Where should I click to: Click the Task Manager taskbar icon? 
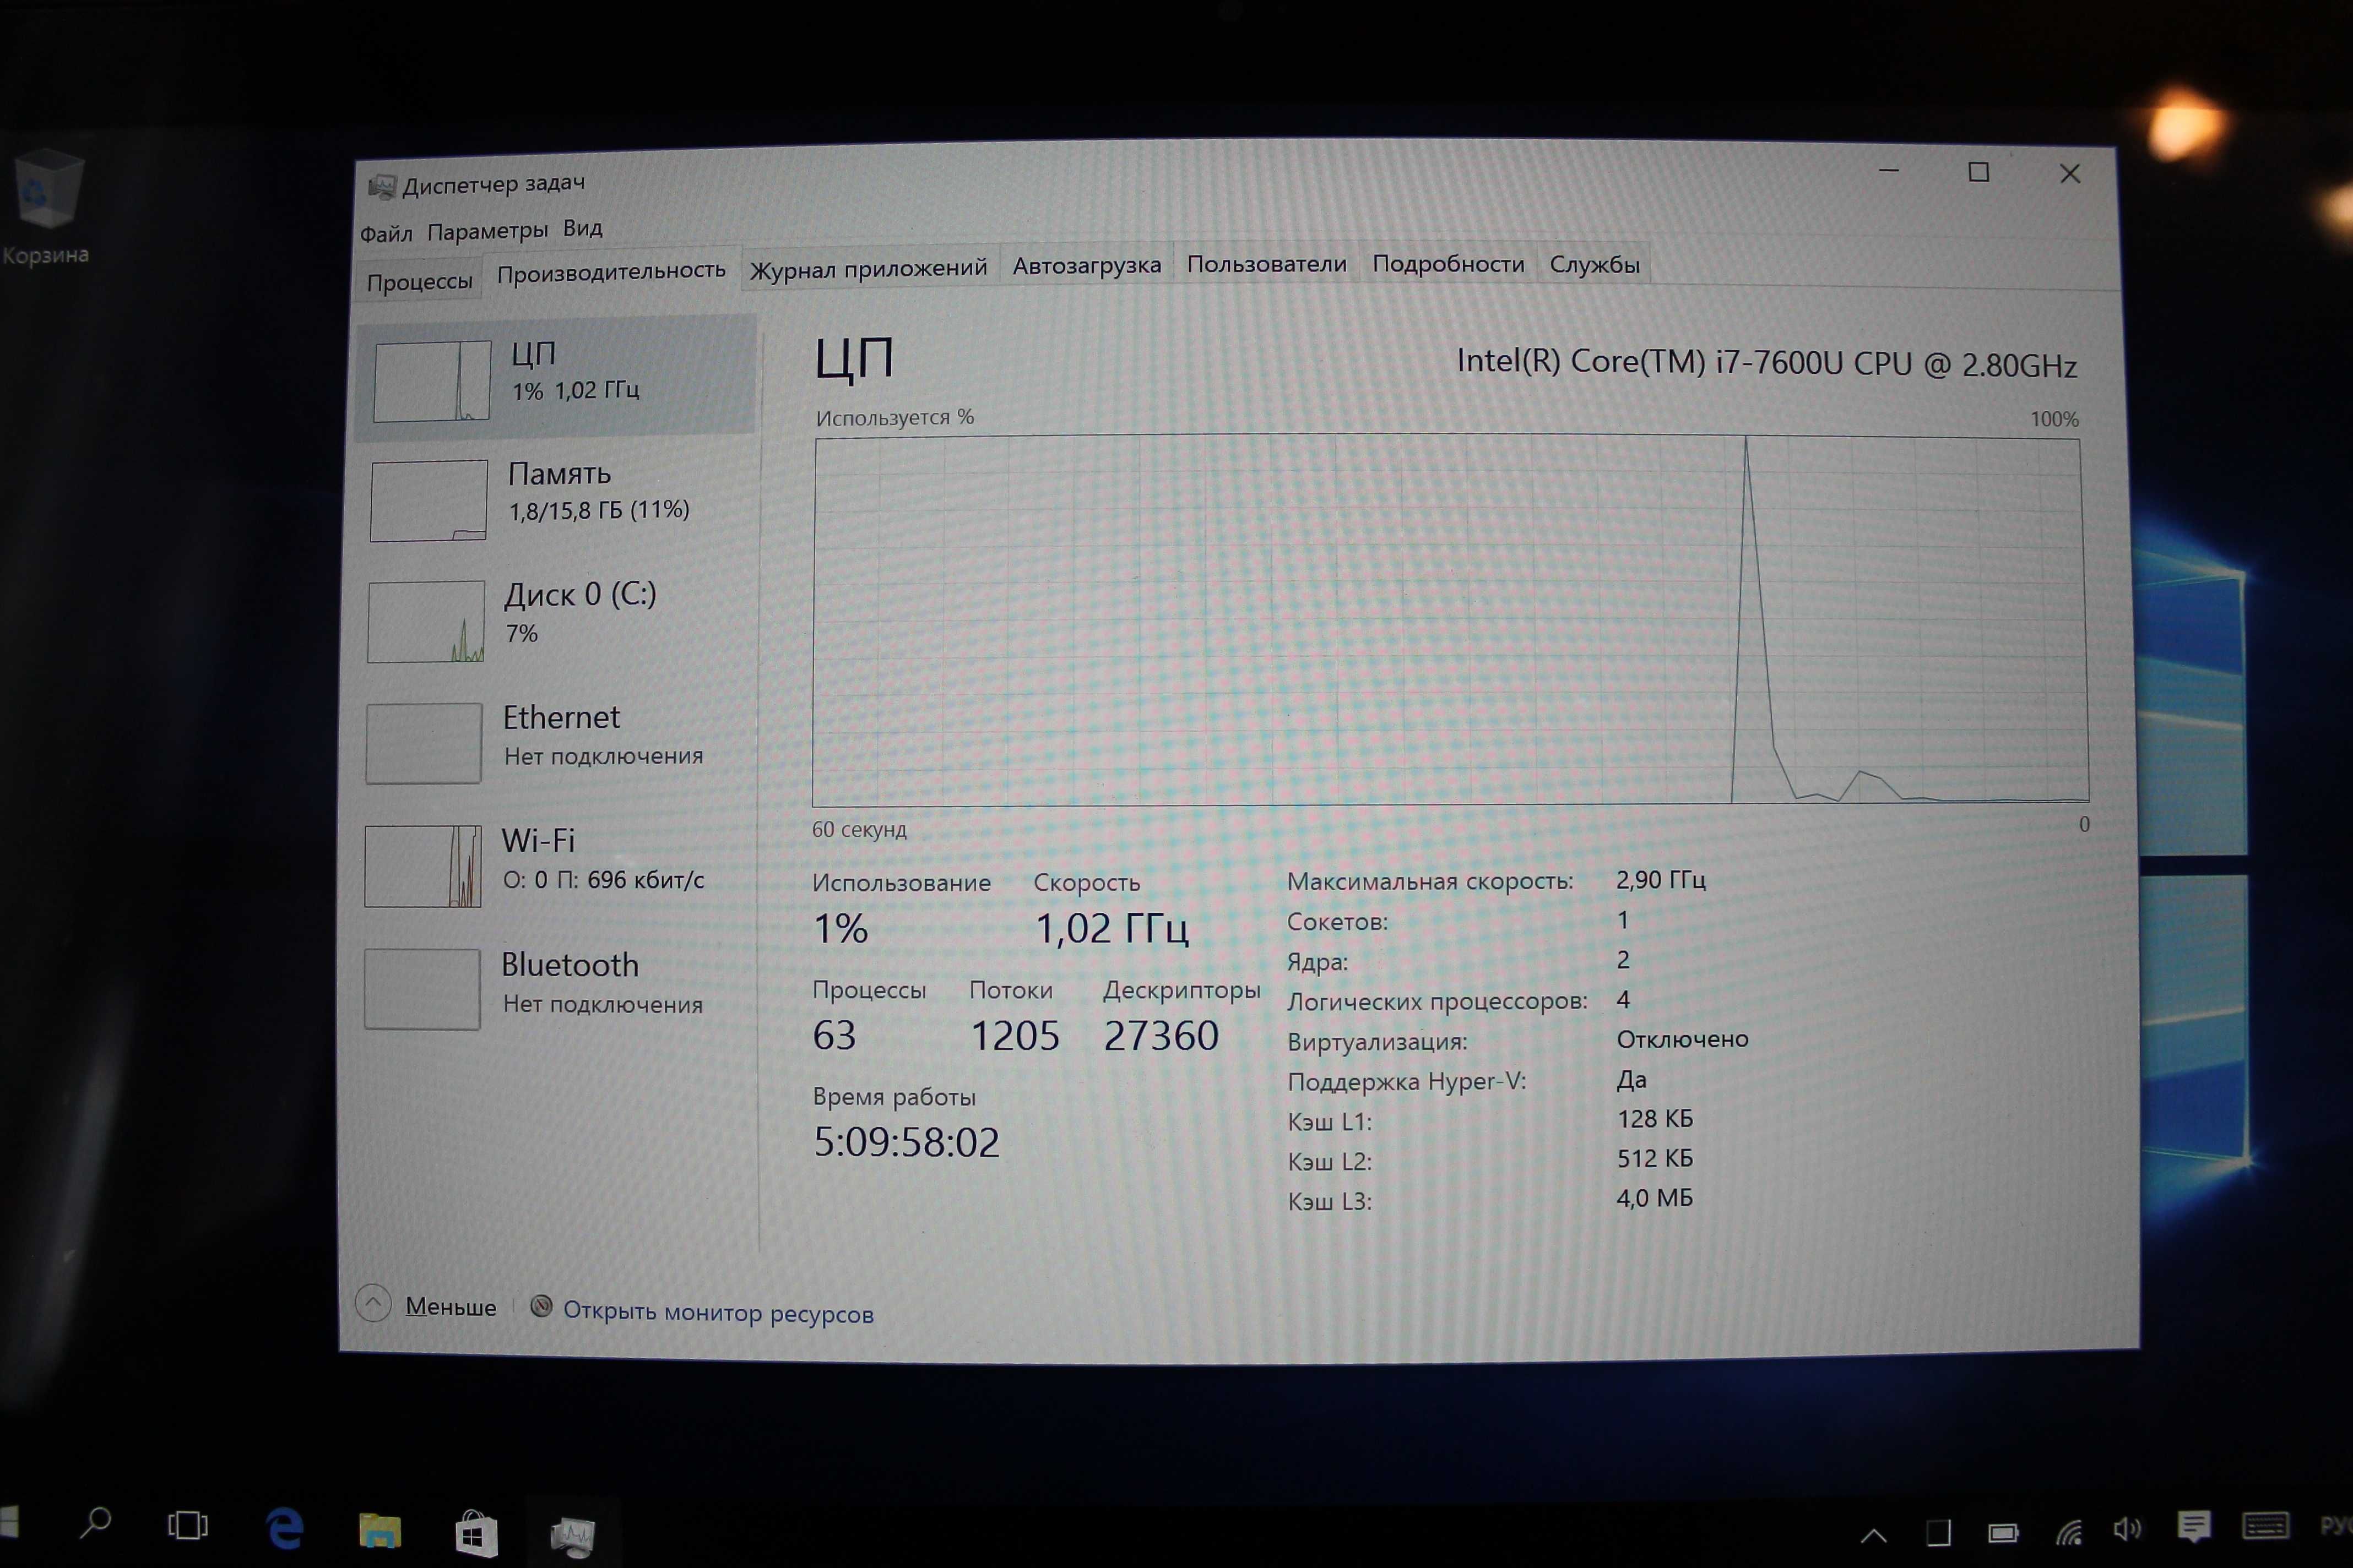[573, 1536]
